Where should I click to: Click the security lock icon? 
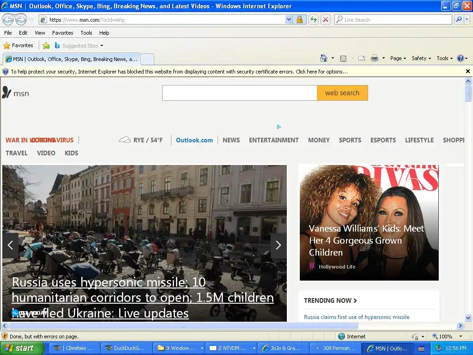coord(299,20)
